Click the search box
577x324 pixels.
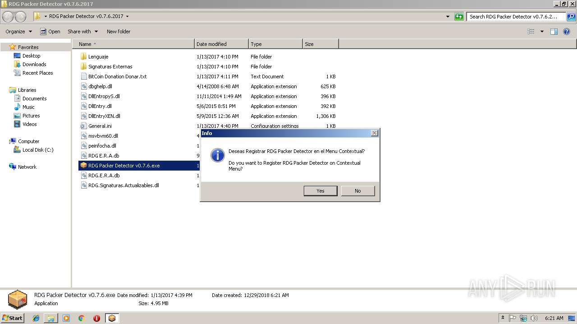tap(516, 17)
